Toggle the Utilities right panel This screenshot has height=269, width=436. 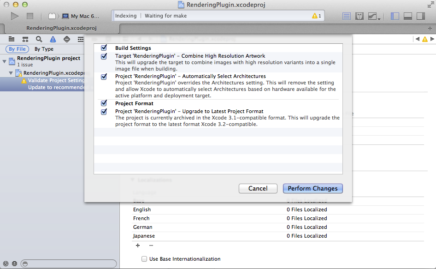tap(420, 16)
